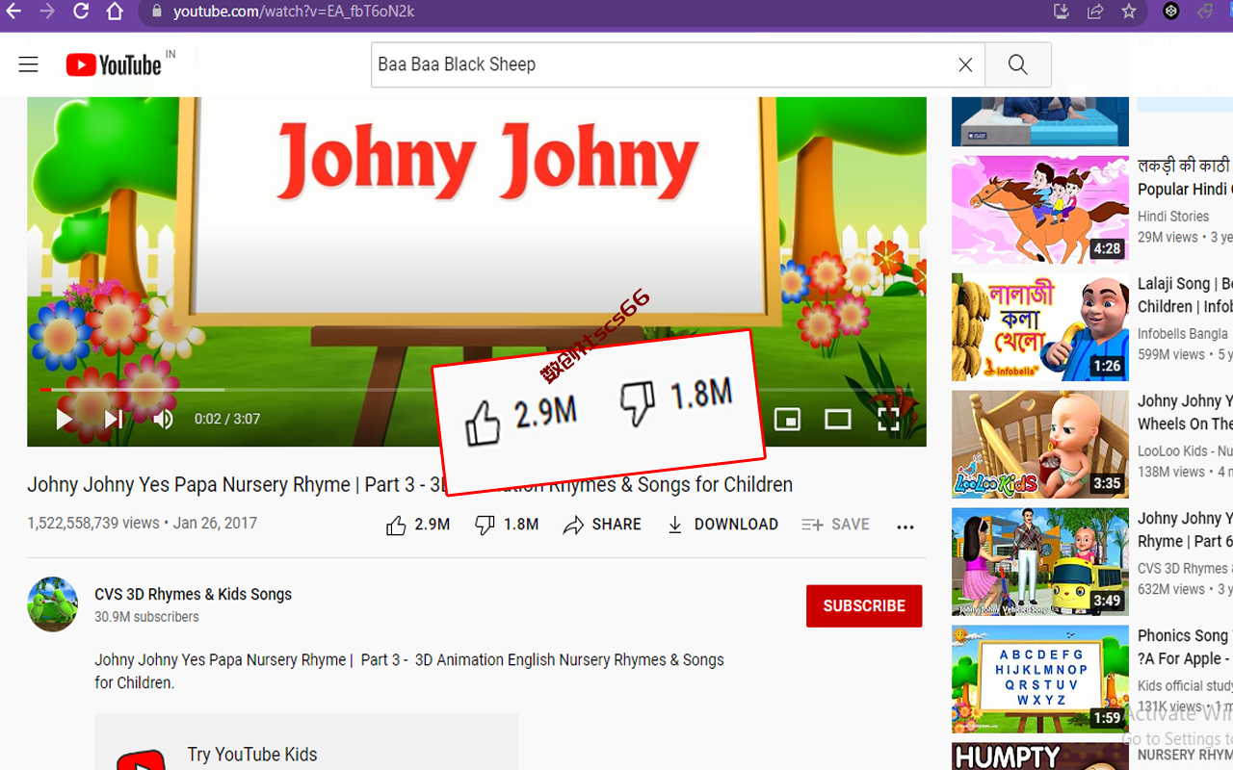Switch to theater mode

838,420
